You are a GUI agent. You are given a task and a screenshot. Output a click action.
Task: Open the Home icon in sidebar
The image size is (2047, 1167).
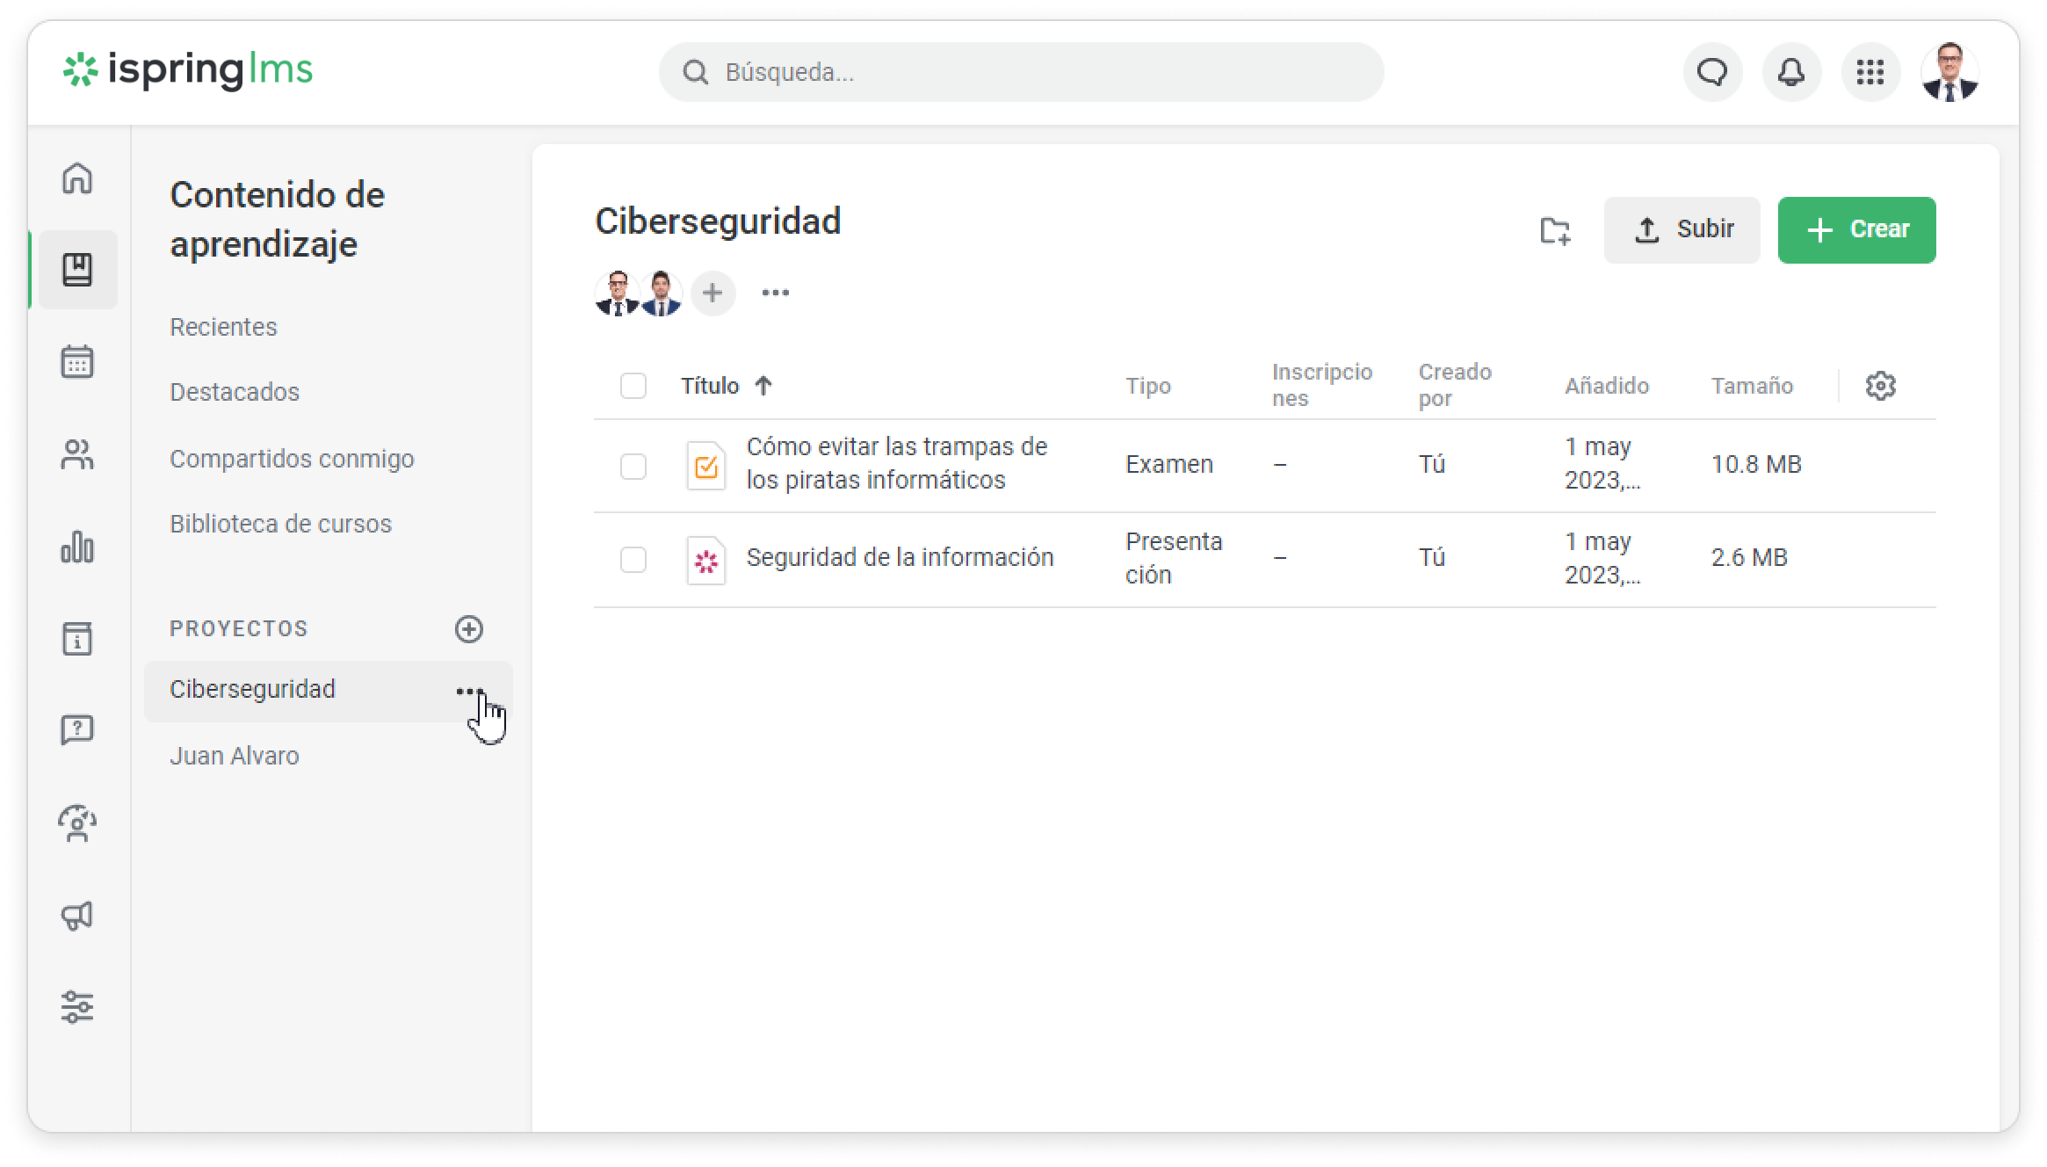coord(77,178)
